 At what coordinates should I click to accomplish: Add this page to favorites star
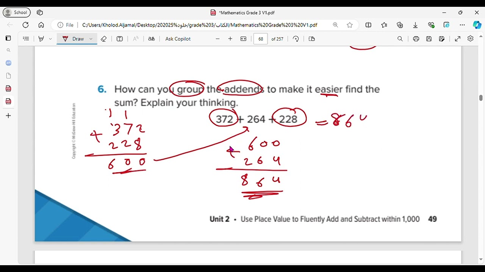(350, 25)
